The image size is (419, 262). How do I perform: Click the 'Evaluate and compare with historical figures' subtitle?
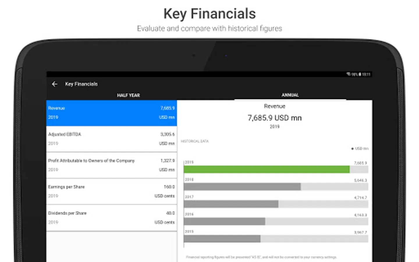coord(210,29)
